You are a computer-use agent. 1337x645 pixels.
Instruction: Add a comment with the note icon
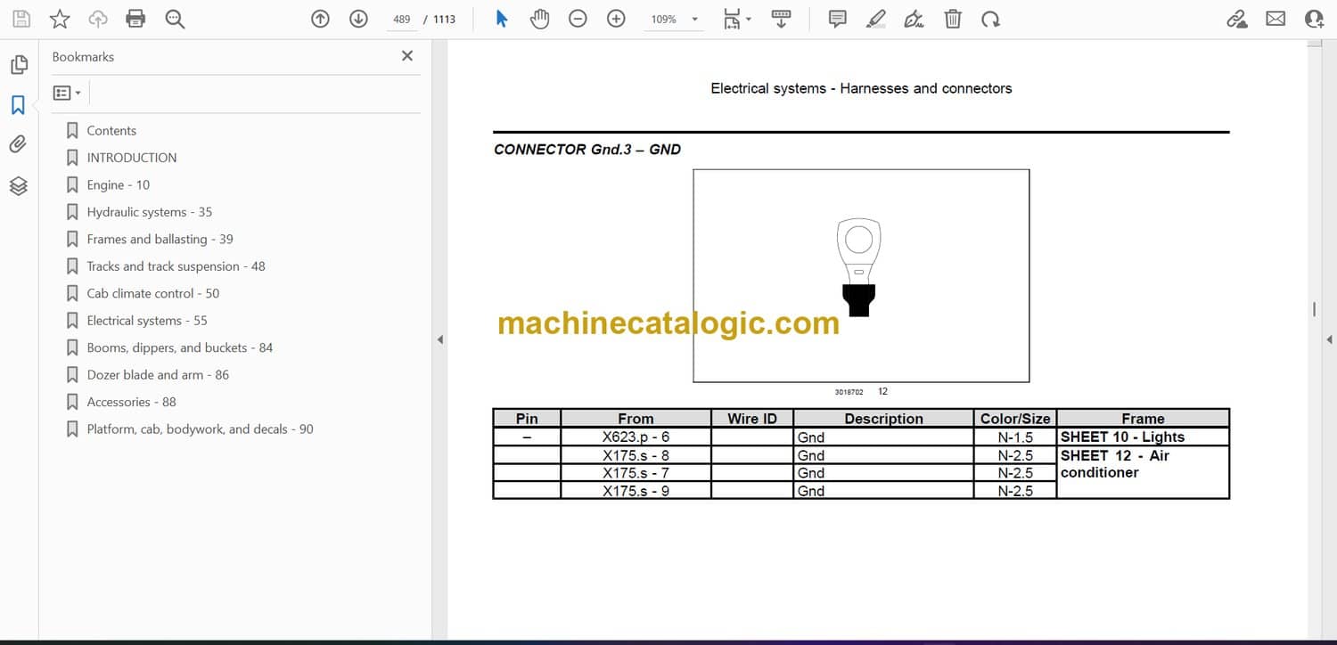[837, 19]
